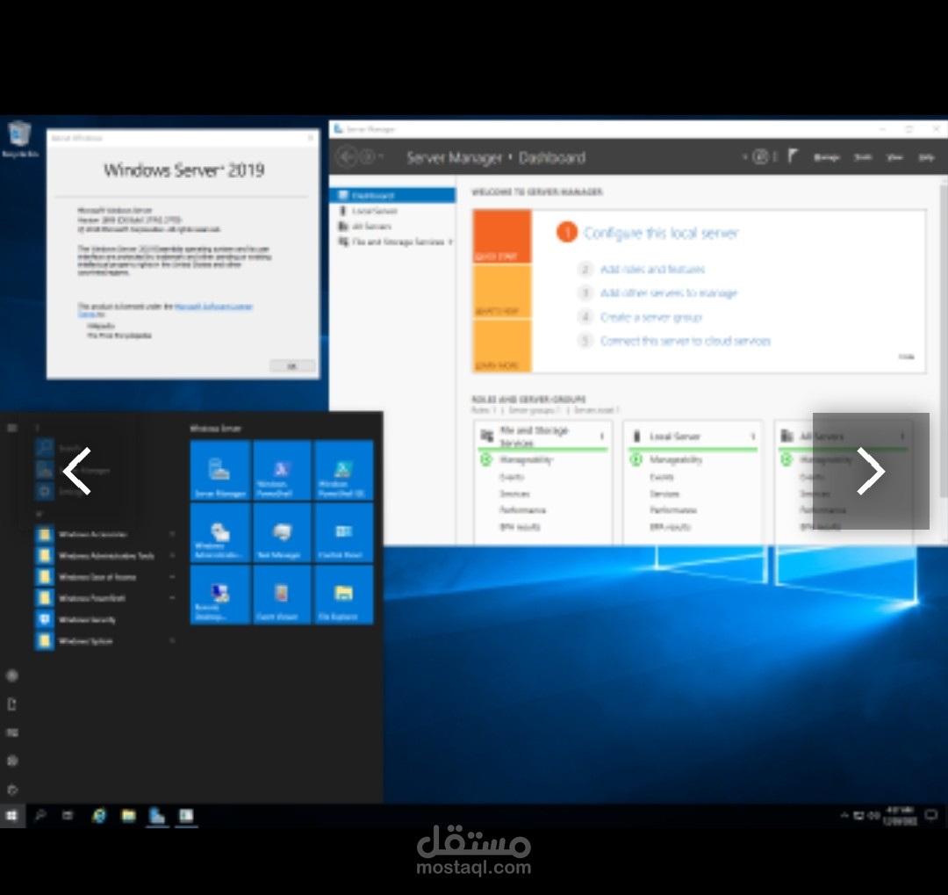Click the Windows Start button
The height and width of the screenshot is (895, 948).
12,816
